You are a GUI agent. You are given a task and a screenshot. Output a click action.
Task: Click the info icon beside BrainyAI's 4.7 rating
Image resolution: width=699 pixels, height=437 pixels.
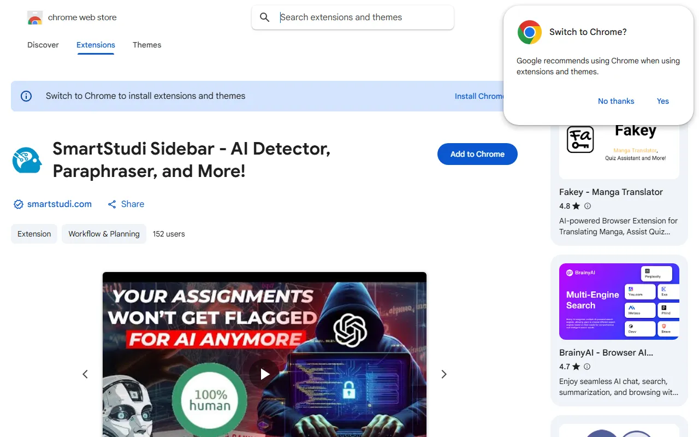pos(588,367)
